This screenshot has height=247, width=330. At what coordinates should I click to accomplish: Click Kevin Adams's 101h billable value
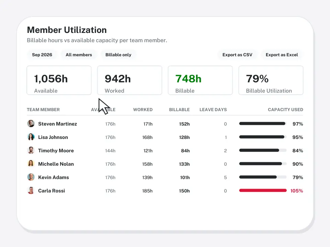pos(185,177)
